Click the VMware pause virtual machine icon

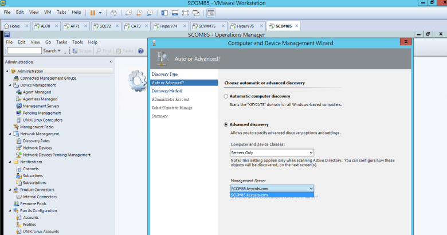[x=92, y=12]
